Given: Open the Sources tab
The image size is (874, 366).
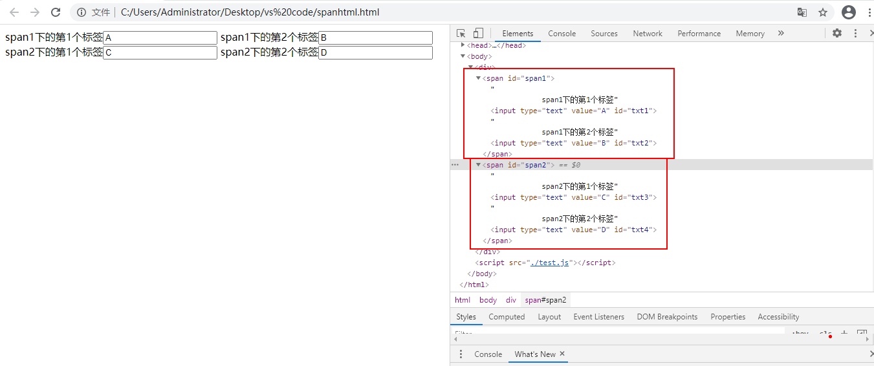Looking at the screenshot, I should pyautogui.click(x=604, y=34).
